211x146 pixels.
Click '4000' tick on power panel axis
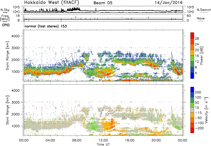16,36
